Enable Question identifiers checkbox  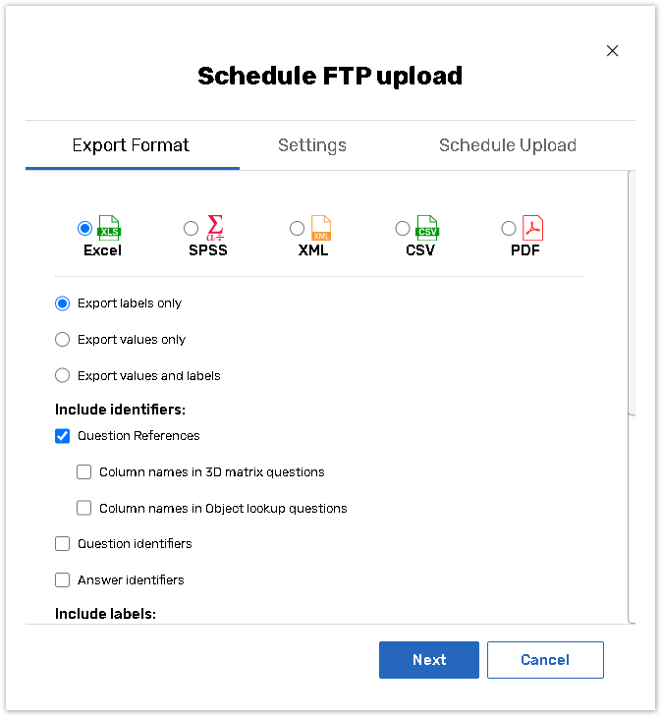pos(63,544)
